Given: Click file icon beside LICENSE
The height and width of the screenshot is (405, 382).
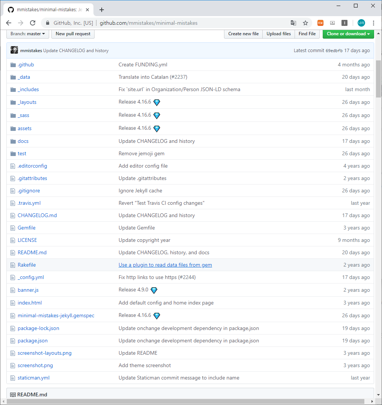Looking at the screenshot, I should pyautogui.click(x=13, y=240).
